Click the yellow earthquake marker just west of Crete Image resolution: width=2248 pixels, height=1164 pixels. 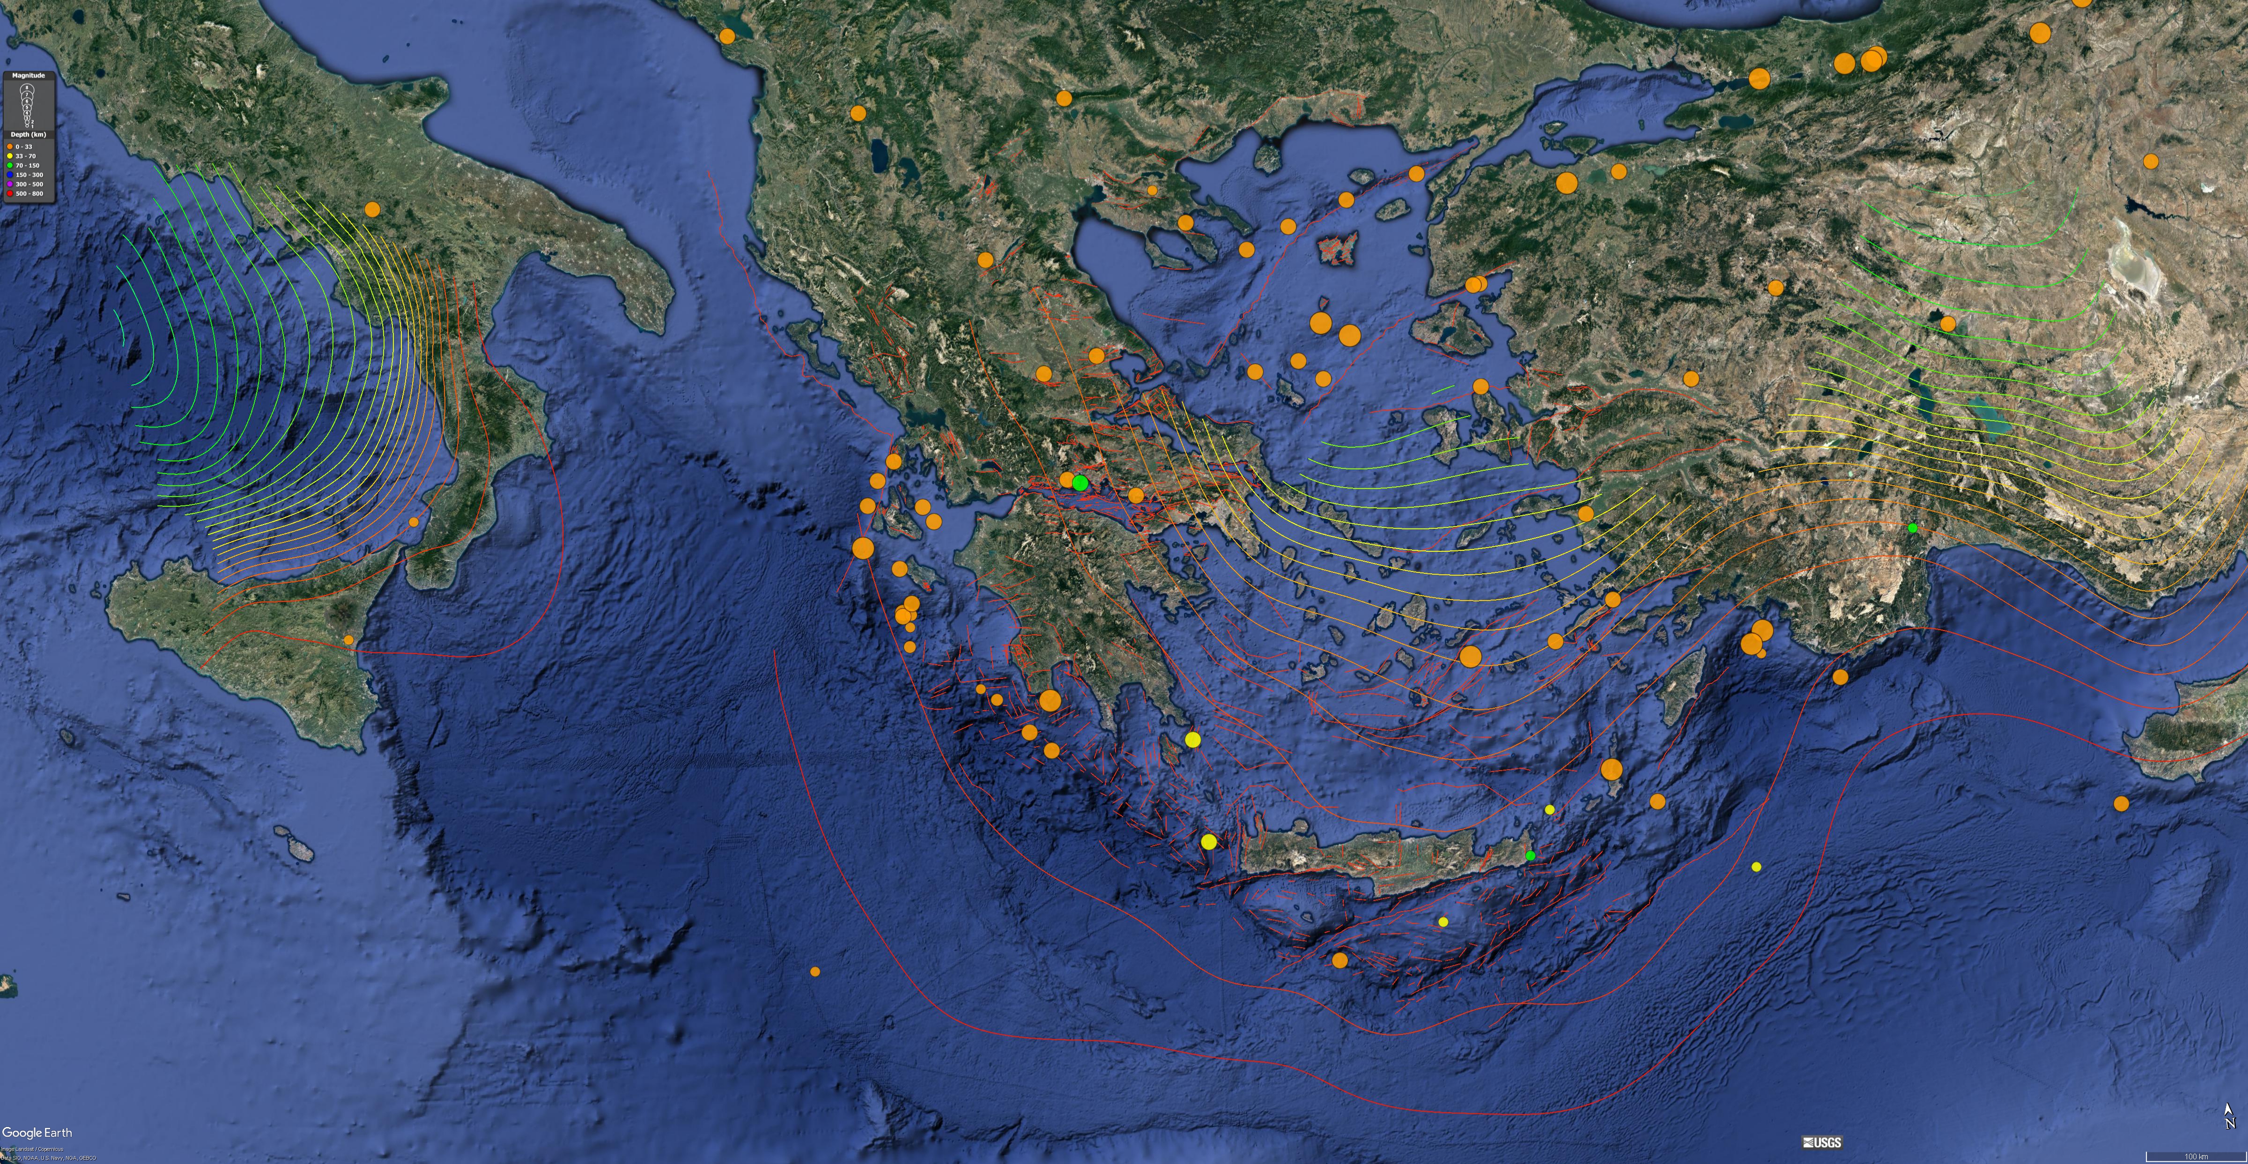point(1209,841)
